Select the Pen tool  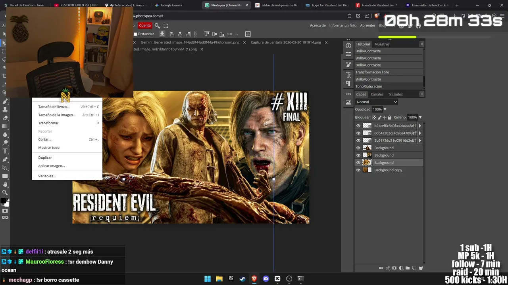tap(5, 159)
